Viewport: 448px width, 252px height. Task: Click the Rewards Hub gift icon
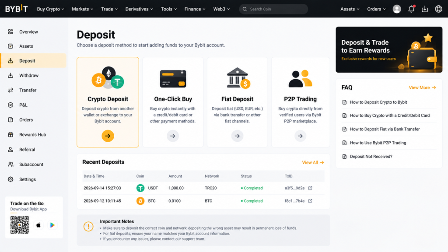point(10,135)
